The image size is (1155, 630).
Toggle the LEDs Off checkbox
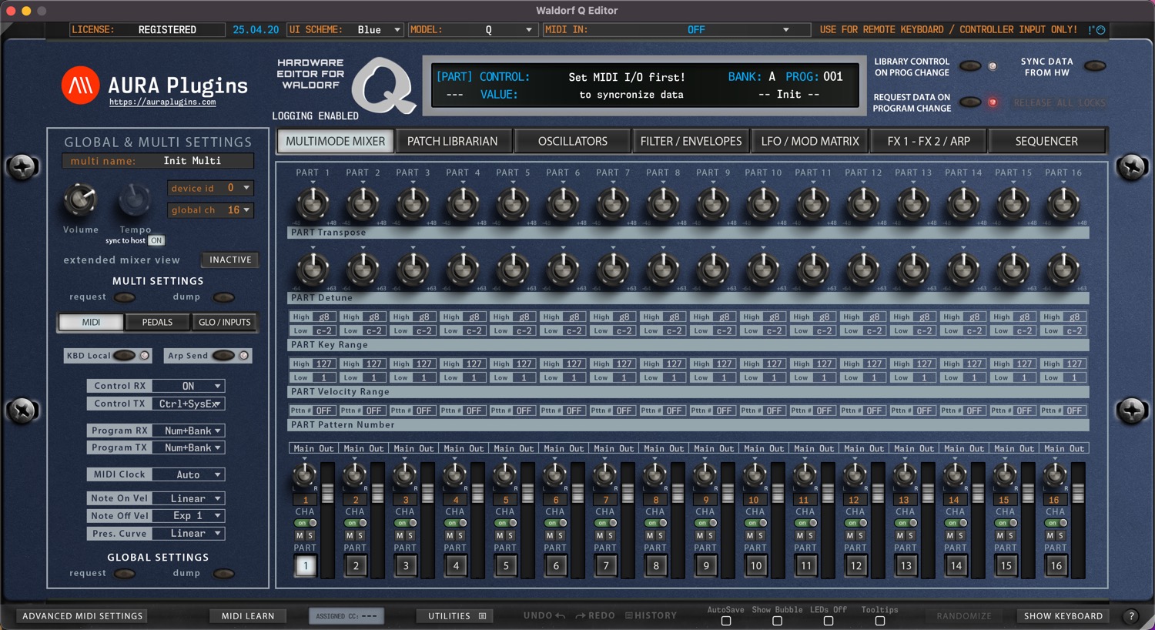829,621
